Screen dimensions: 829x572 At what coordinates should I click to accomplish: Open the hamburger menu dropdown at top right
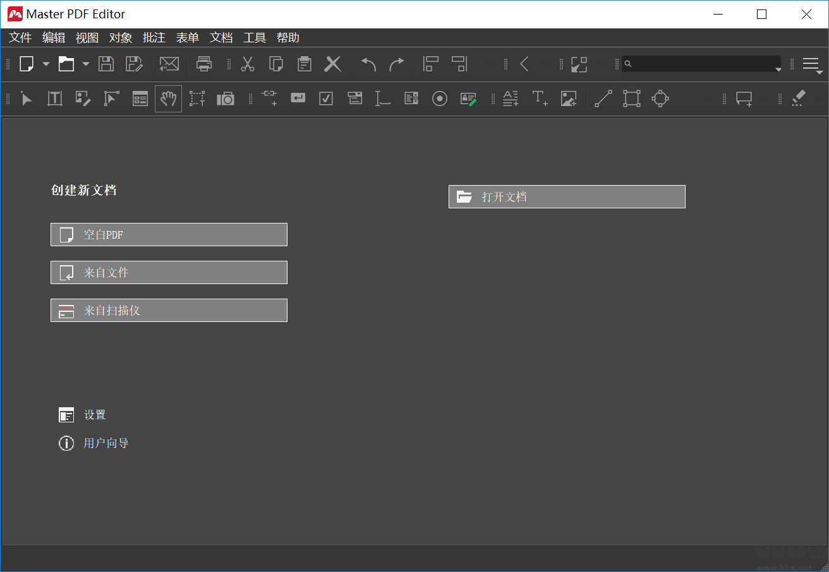[811, 64]
